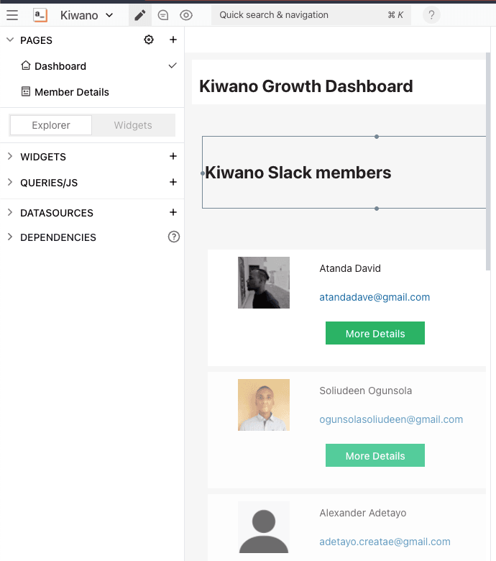Add a new widget with plus icon
Viewport: 496px width, 561px height.
click(173, 157)
